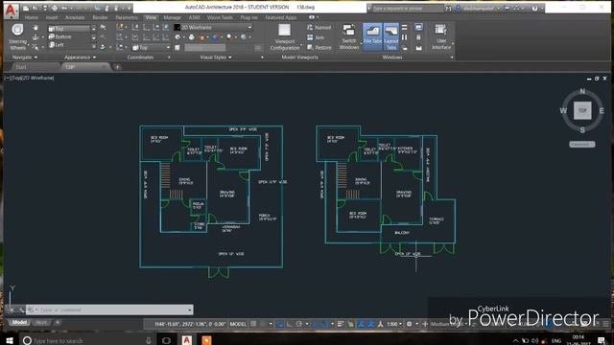The width and height of the screenshot is (614, 345).
Task: Click the command line input field
Action: (x=109, y=310)
